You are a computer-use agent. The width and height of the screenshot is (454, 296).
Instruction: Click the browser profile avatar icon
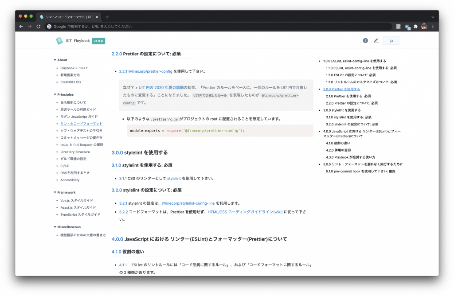point(424,27)
